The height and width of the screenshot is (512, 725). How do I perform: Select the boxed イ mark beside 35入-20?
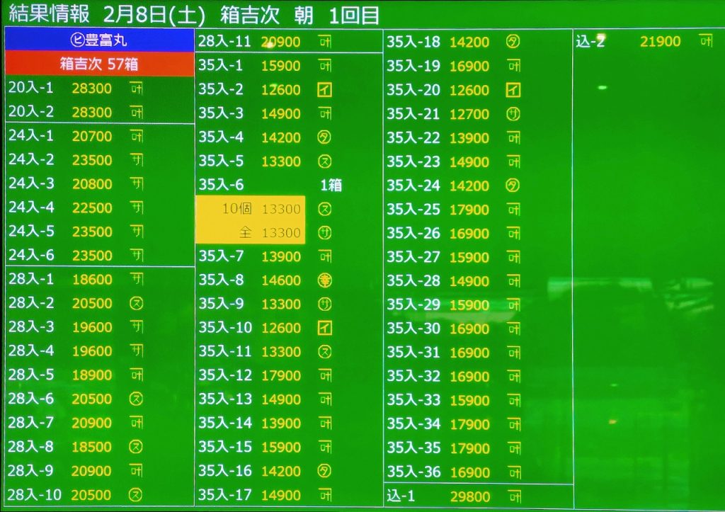pyautogui.click(x=513, y=90)
